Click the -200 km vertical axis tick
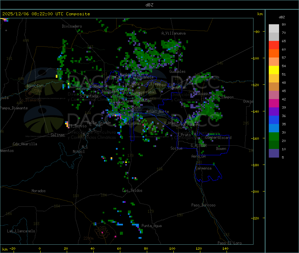This screenshot has height=253, width=299. (x=256, y=191)
